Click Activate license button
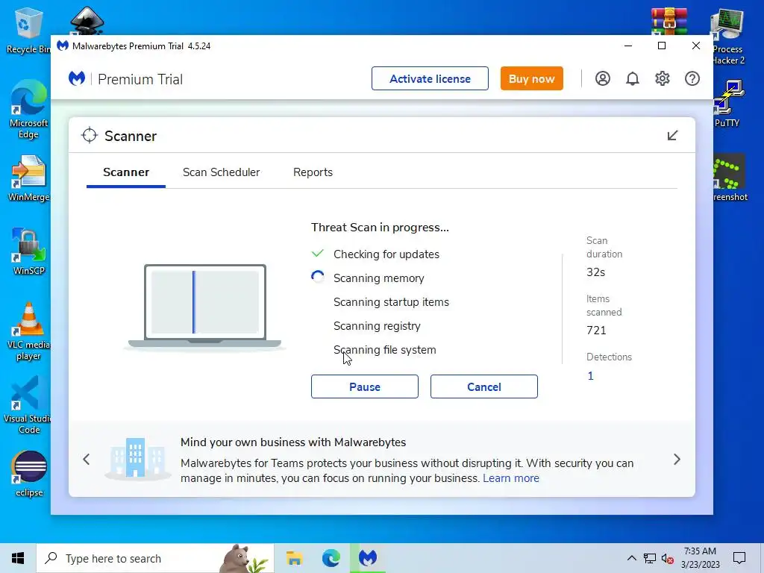The width and height of the screenshot is (764, 573). point(430,78)
